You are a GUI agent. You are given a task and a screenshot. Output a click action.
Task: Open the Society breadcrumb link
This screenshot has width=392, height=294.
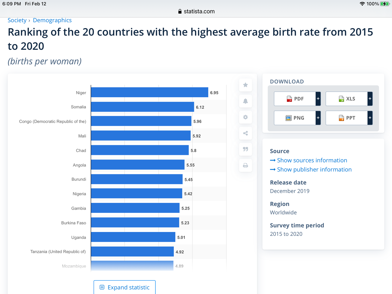(17, 20)
